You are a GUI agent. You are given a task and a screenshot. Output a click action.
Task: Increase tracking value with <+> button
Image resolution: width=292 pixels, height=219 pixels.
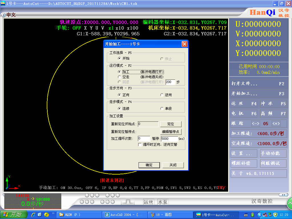coord(276,123)
